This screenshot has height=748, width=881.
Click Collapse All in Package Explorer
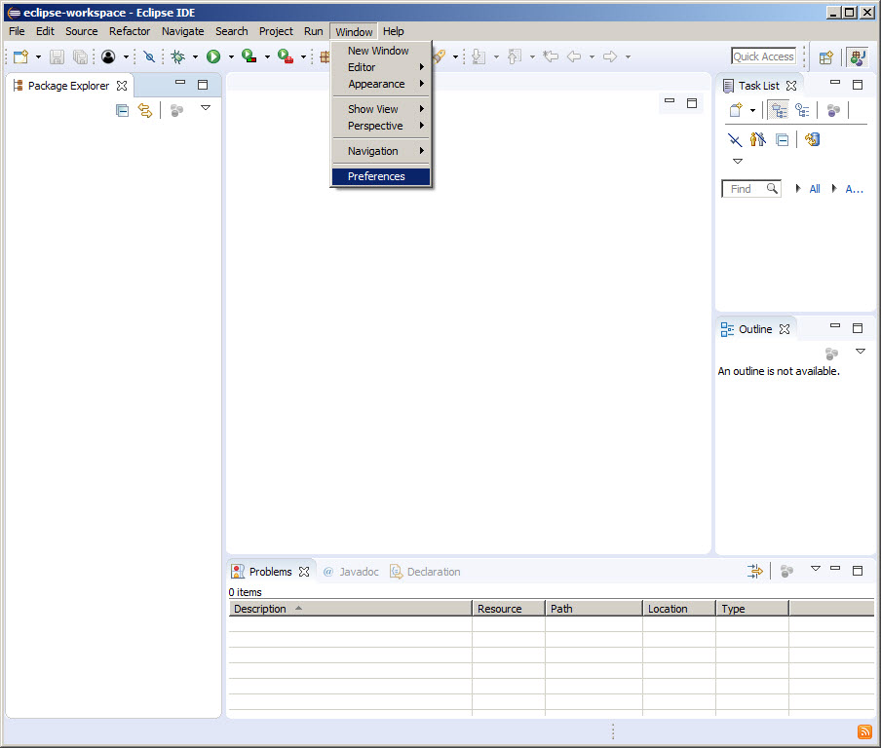pyautogui.click(x=122, y=111)
